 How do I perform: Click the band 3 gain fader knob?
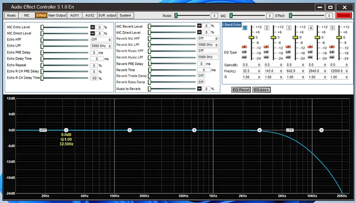point(295,37)
